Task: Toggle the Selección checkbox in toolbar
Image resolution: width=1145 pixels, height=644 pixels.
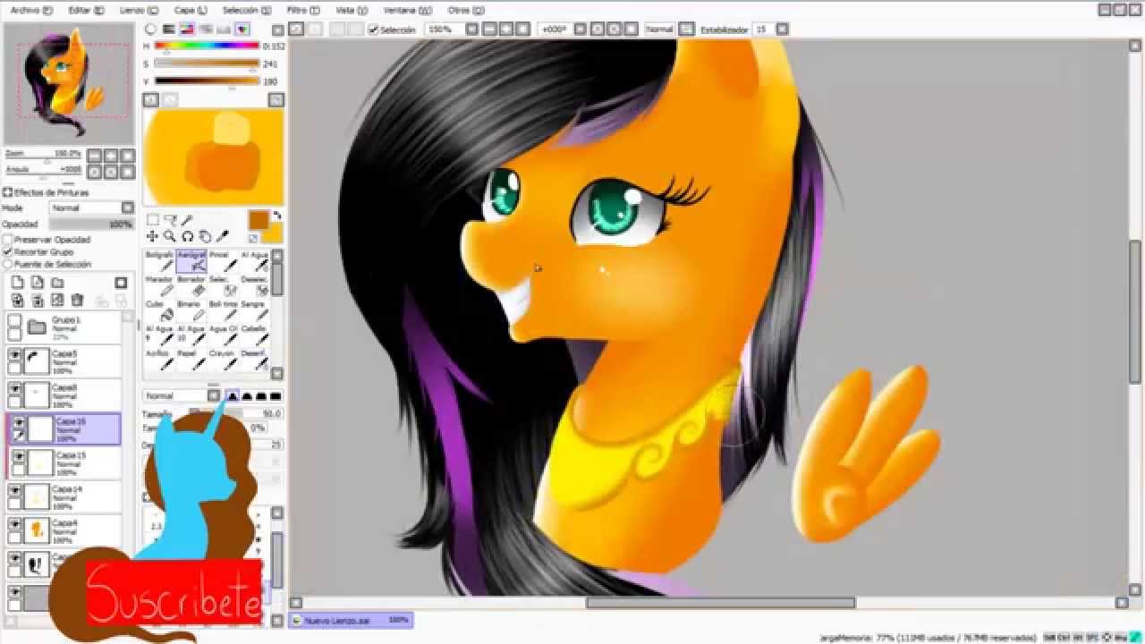Action: (374, 30)
